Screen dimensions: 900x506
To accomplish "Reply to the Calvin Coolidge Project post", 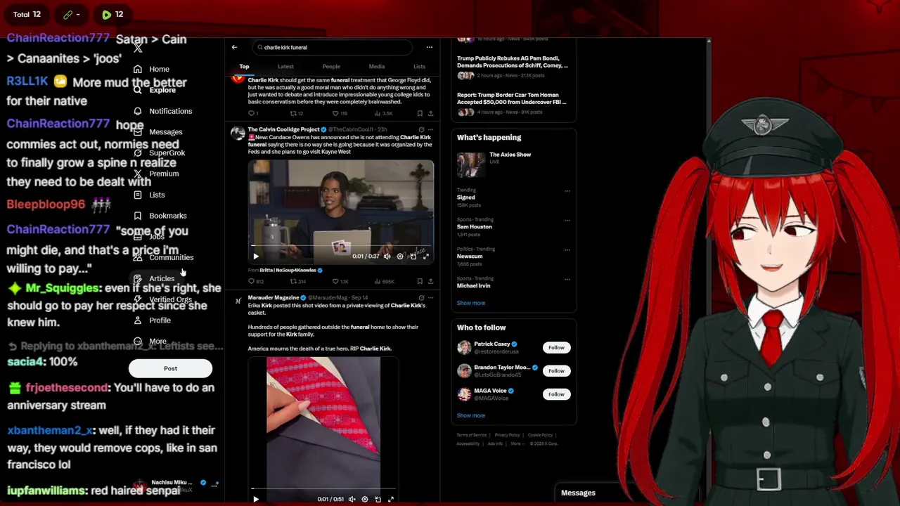I will tap(255, 281).
